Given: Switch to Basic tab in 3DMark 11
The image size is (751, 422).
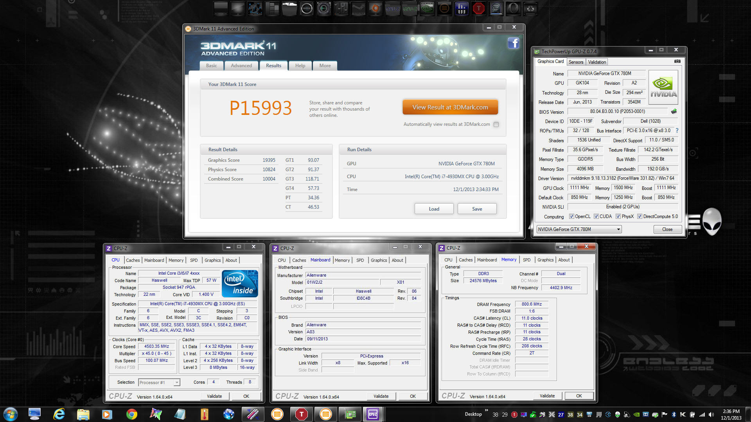Looking at the screenshot, I should click(x=211, y=66).
